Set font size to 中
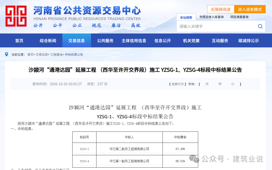272x170 pixels. pos(220,84)
